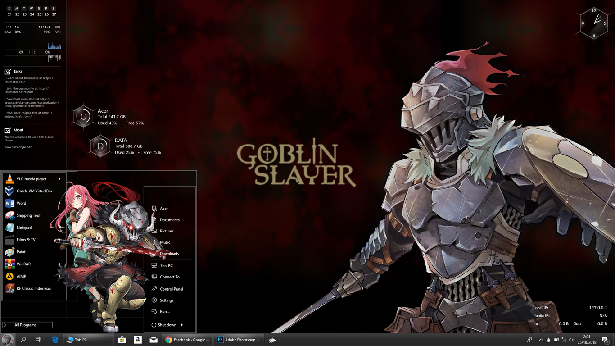
Task: Switch to Adobe Photoshop taskbar window
Action: coord(239,340)
